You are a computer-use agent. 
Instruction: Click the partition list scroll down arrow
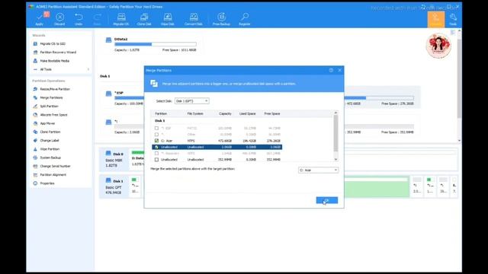335,159
